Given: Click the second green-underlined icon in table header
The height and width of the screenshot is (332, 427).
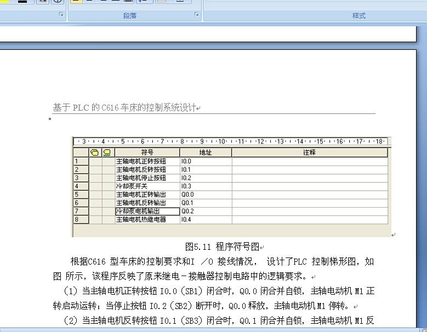Looking at the screenshot, I should [107, 153].
